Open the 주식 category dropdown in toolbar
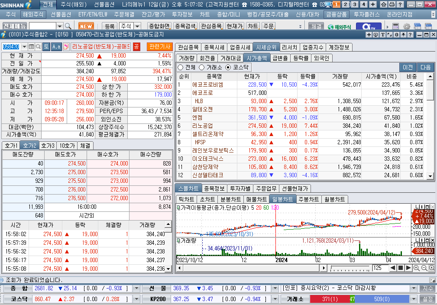Screen dimensions: 437x305 pyautogui.click(x=137, y=26)
